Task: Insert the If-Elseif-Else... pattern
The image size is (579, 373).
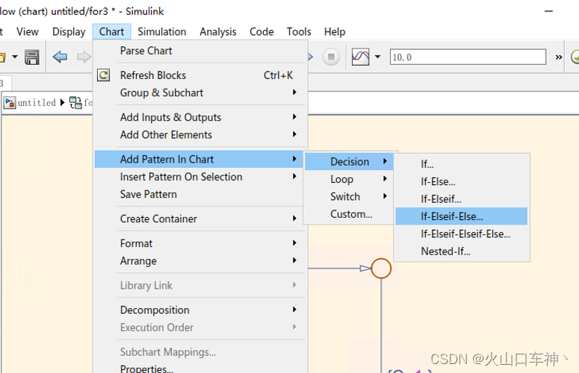Action: [461, 216]
